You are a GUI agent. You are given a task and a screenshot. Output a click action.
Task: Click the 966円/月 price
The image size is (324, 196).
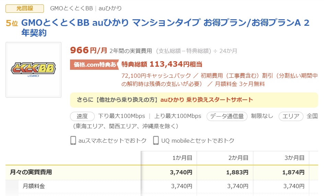pyautogui.click(x=89, y=51)
